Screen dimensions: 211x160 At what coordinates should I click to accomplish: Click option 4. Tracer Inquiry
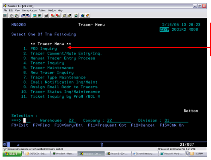click(x=44, y=63)
